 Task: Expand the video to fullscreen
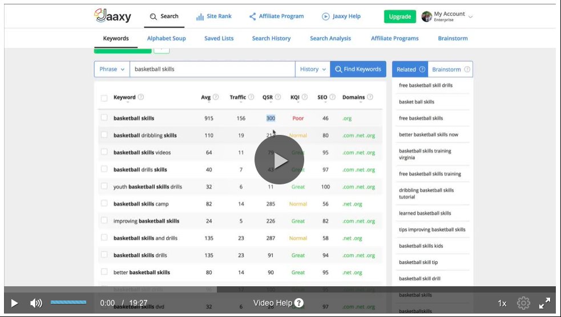545,303
